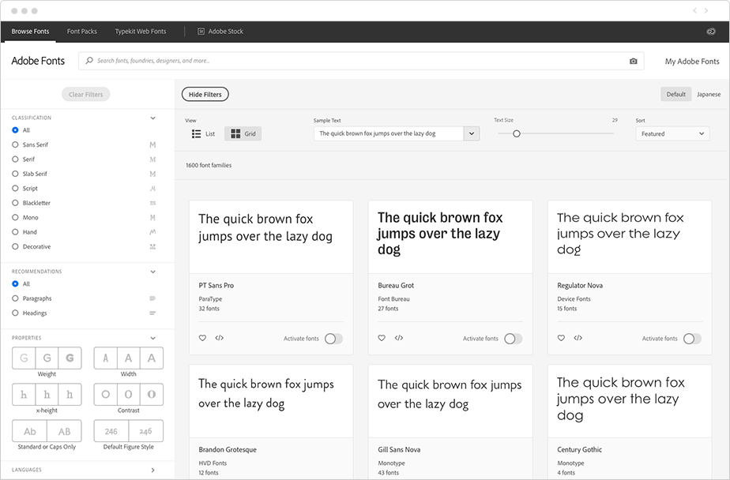Go to Adobe Stock
The width and height of the screenshot is (730, 480).
[x=220, y=32]
